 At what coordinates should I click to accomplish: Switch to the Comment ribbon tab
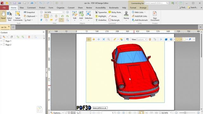[x=31, y=8]
